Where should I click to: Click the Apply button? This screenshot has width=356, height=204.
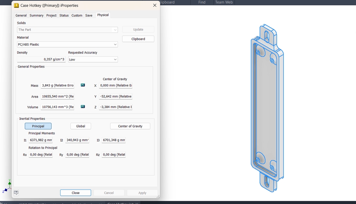tap(142, 193)
